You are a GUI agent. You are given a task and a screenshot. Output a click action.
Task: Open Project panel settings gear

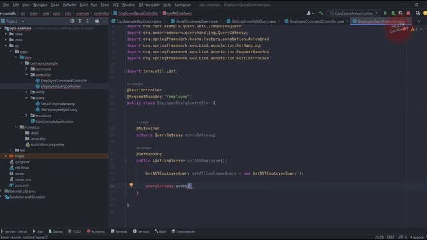(x=97, y=21)
